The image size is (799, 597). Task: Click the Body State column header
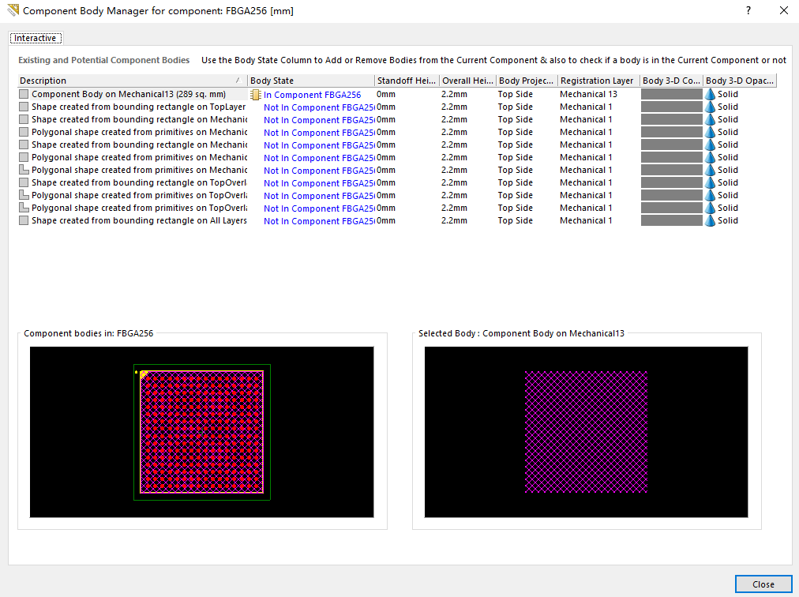click(x=310, y=81)
